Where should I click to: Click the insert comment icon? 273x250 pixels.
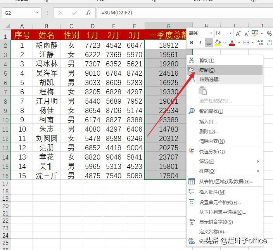tap(192, 192)
